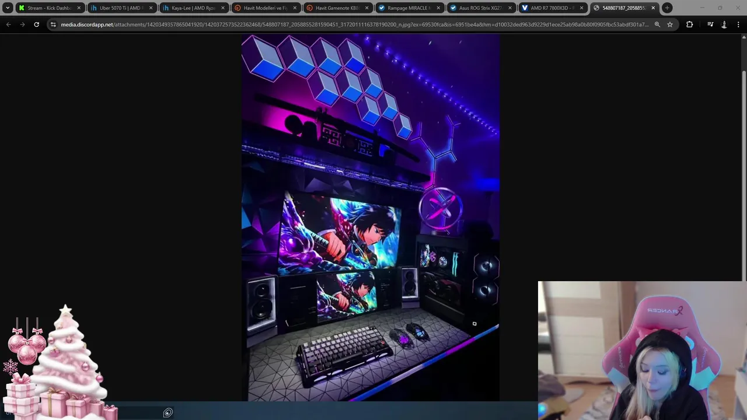Screen dimensions: 747x420
Task: Open the media controls icon in toolbar
Action: [x=710, y=24]
